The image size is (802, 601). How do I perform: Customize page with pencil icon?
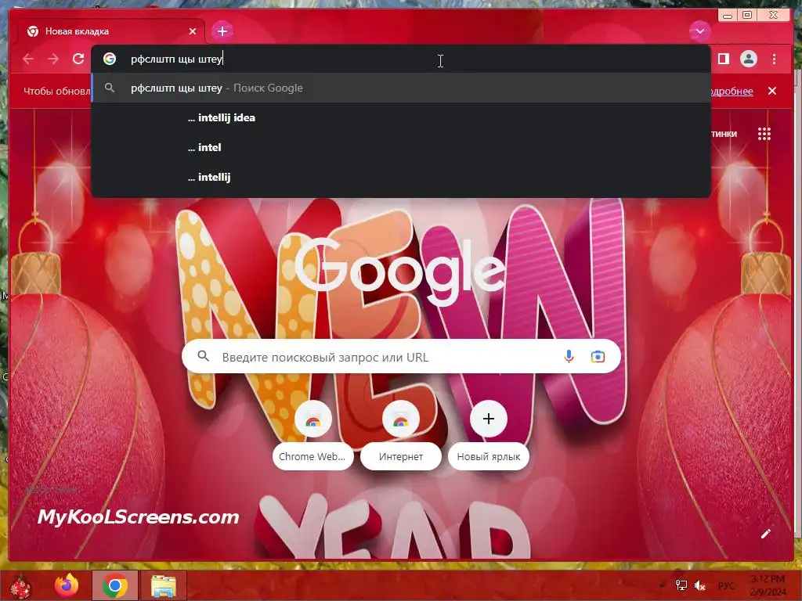point(766,534)
